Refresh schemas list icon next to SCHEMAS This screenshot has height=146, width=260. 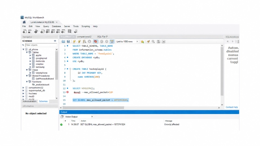pyautogui.click(x=55, y=41)
